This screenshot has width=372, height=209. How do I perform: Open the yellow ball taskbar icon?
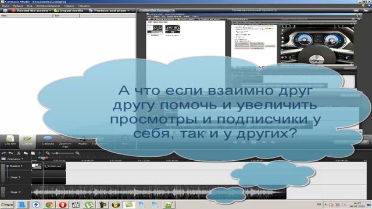(x=116, y=204)
